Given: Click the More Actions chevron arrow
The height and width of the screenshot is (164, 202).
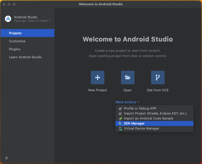Looking at the screenshot, I should pos(138,102).
